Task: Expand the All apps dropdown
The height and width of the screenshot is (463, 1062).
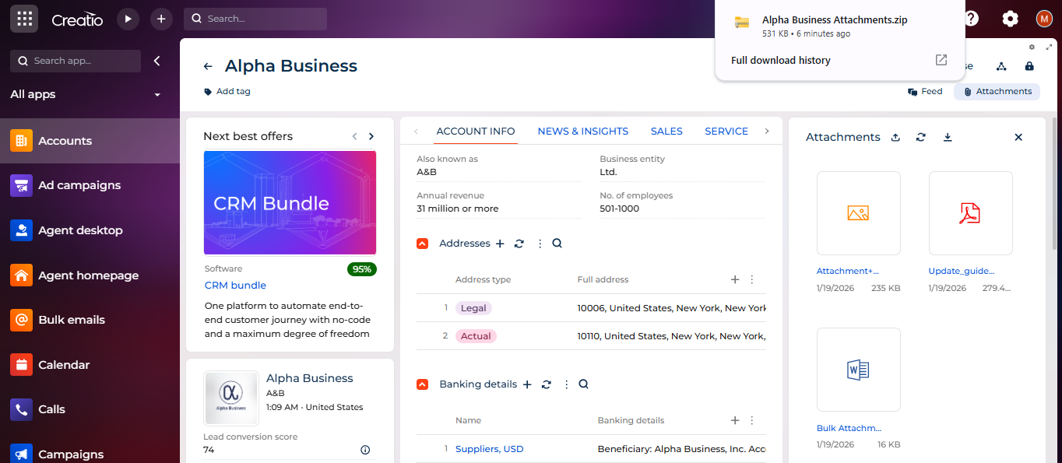Action: [x=157, y=95]
